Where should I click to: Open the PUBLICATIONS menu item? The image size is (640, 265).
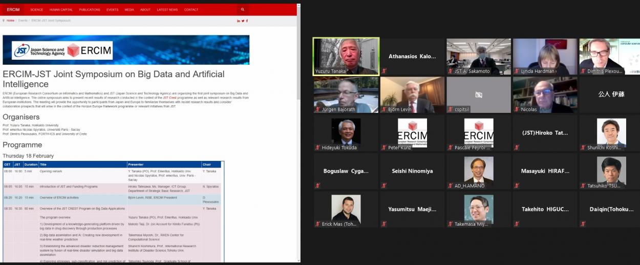click(90, 10)
